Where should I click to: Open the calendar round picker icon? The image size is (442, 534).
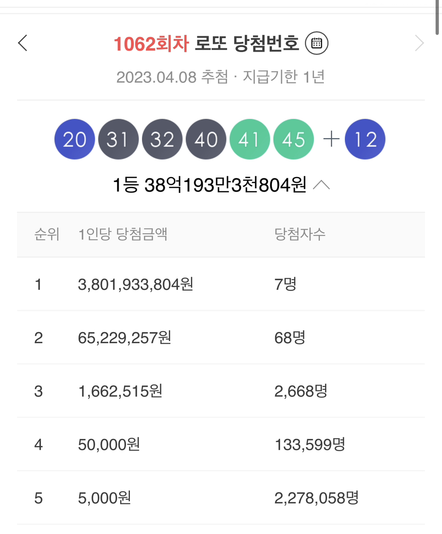click(x=316, y=43)
